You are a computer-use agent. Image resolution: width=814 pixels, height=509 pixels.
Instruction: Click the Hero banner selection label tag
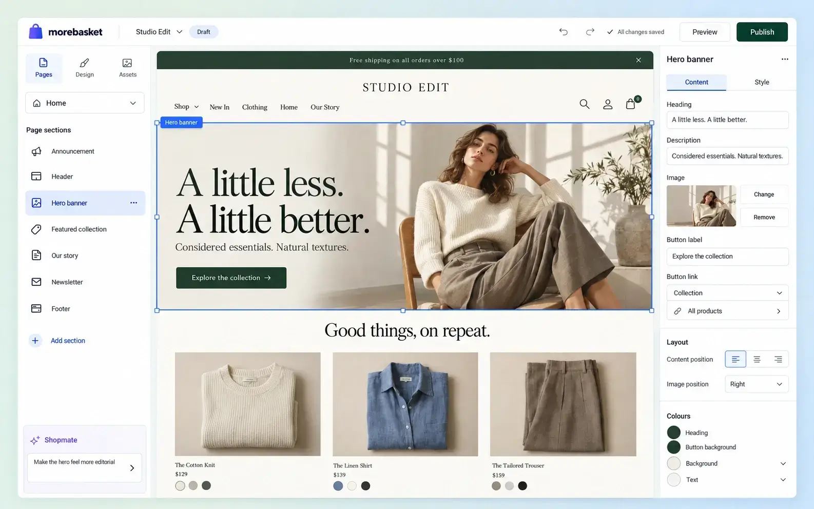(x=181, y=123)
